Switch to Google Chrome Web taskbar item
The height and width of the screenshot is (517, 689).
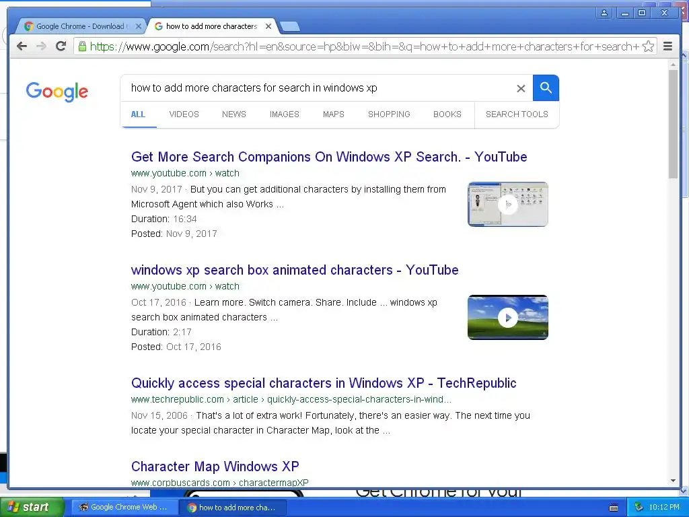pos(123,508)
